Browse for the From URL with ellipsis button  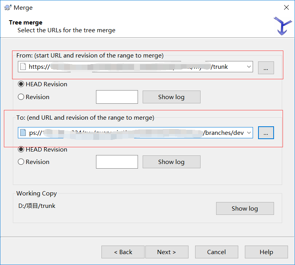coord(266,68)
